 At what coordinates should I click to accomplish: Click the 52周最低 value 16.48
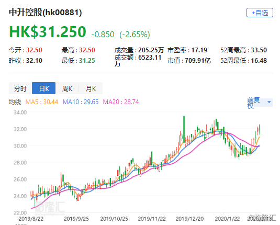coord(259,61)
